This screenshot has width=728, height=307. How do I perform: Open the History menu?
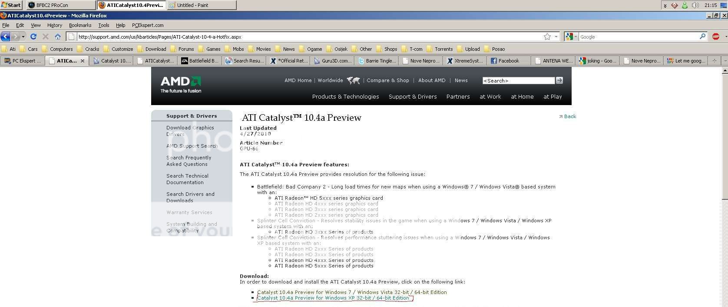coord(55,25)
